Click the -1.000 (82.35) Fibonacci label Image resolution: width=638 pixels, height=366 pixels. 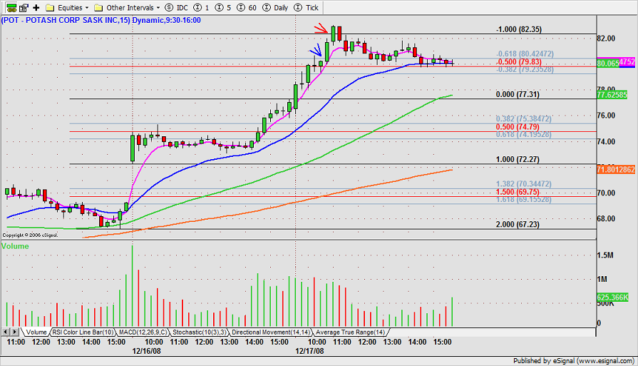[519, 29]
